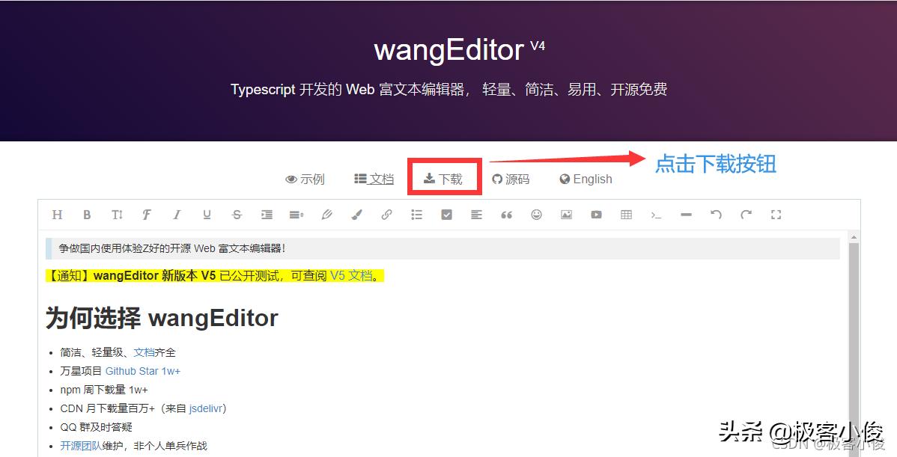Viewport: 897px width, 457px height.
Task: Open the 开源团队 link
Action: [x=81, y=446]
